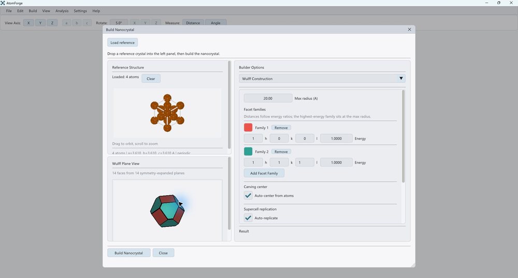Click the Load reference button
This screenshot has height=278, width=518.
click(x=123, y=42)
